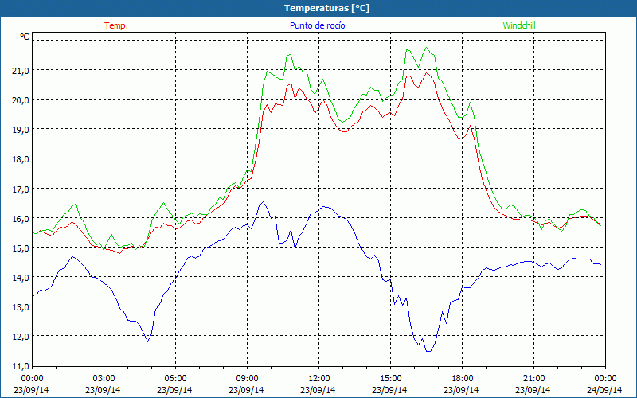Click the 15,0 y-axis value
This screenshot has height=398, width=637.
click(21, 248)
